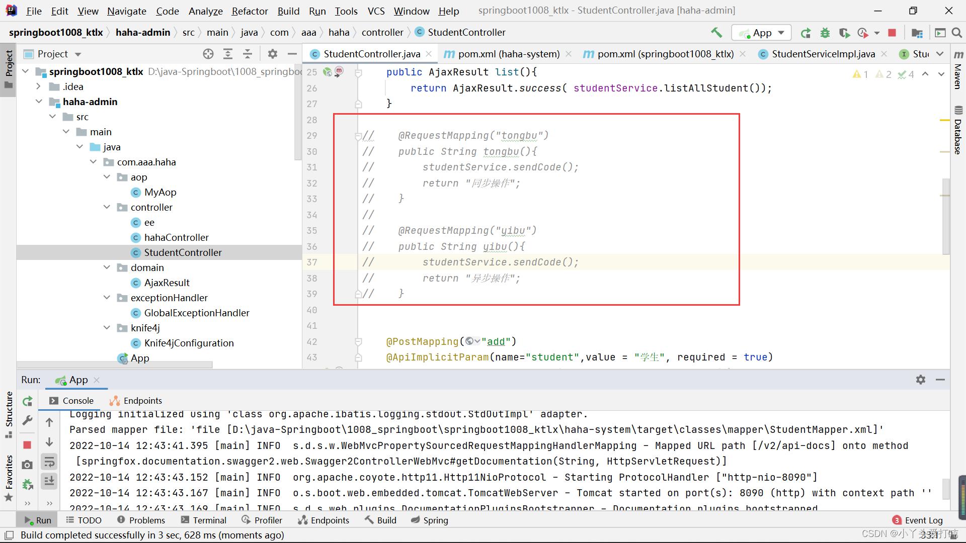
Task: Open the TODO tool window
Action: (x=84, y=520)
